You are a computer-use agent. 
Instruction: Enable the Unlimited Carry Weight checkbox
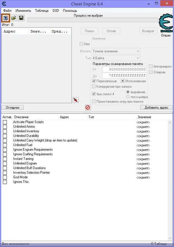click(5, 140)
